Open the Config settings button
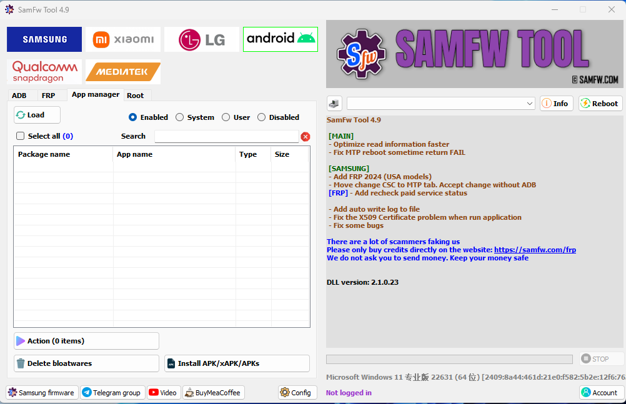626x404 pixels. 297,392
